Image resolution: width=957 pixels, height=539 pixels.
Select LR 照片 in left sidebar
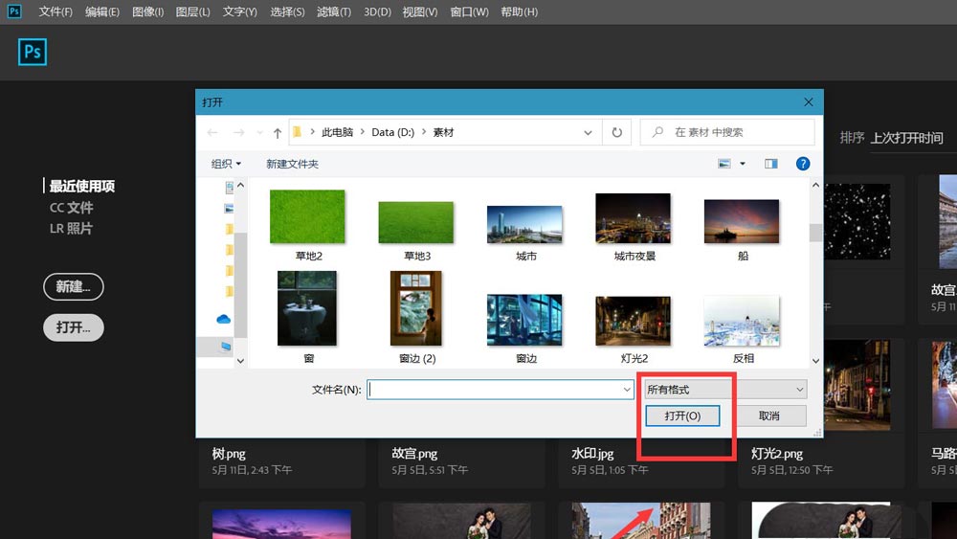click(71, 228)
